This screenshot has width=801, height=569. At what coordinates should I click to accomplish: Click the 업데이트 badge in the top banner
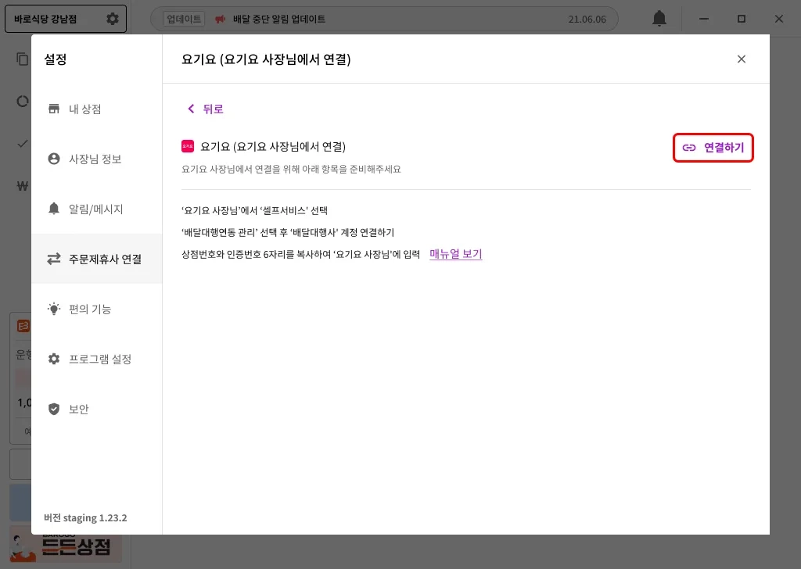click(184, 19)
